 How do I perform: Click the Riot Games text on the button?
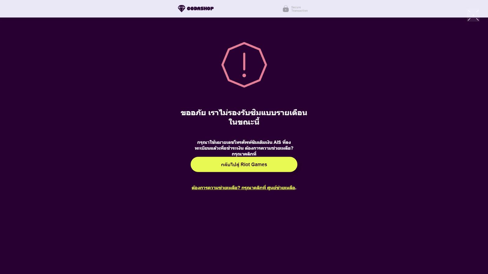point(254,165)
